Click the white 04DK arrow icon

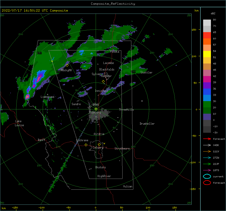coord(207,145)
